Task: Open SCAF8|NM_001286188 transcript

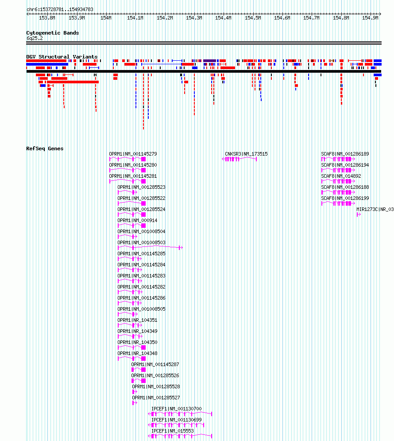Action: pyautogui.click(x=345, y=187)
